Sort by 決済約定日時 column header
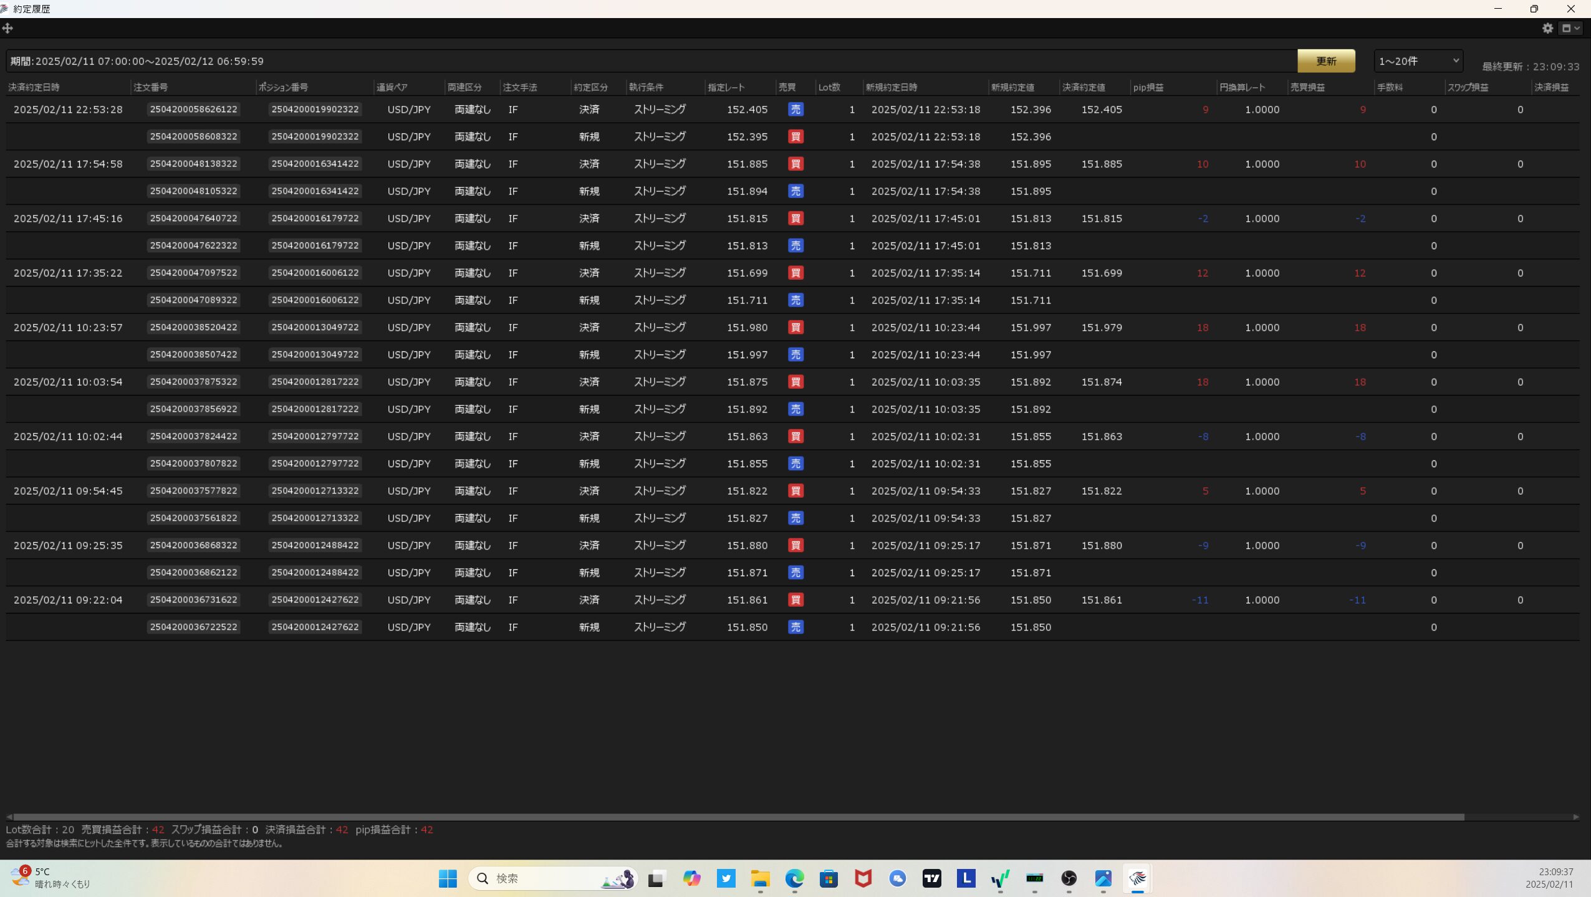This screenshot has height=897, width=1591. tap(34, 87)
